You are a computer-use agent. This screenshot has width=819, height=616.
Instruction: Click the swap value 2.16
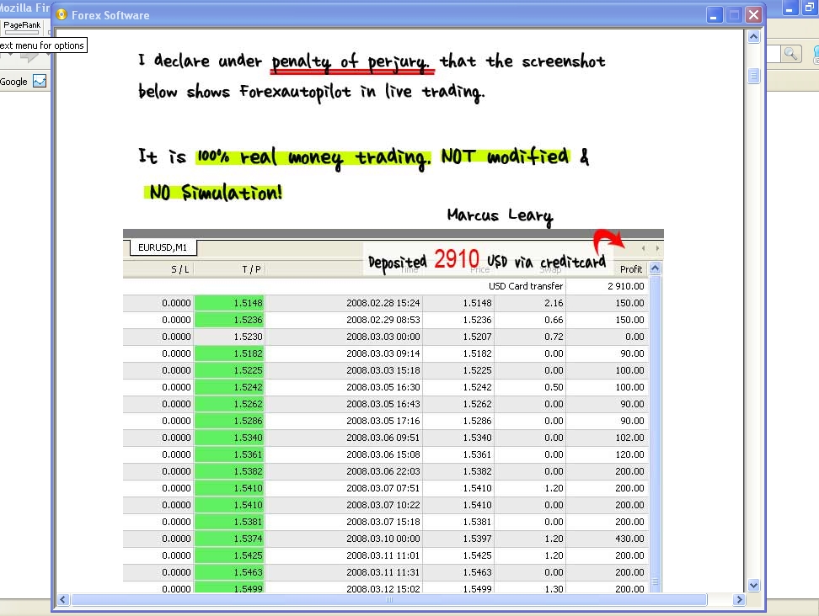[x=554, y=303]
